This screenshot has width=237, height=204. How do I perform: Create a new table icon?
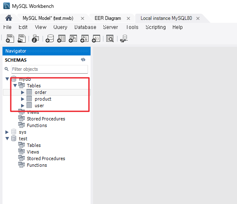(x=61, y=38)
